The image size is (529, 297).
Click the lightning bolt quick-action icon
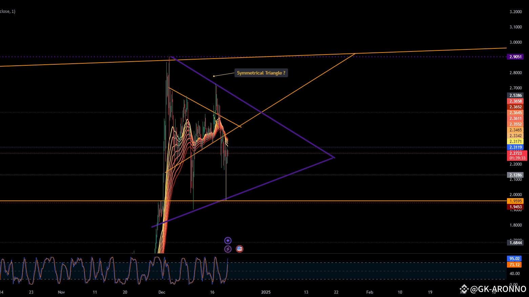(x=228, y=249)
